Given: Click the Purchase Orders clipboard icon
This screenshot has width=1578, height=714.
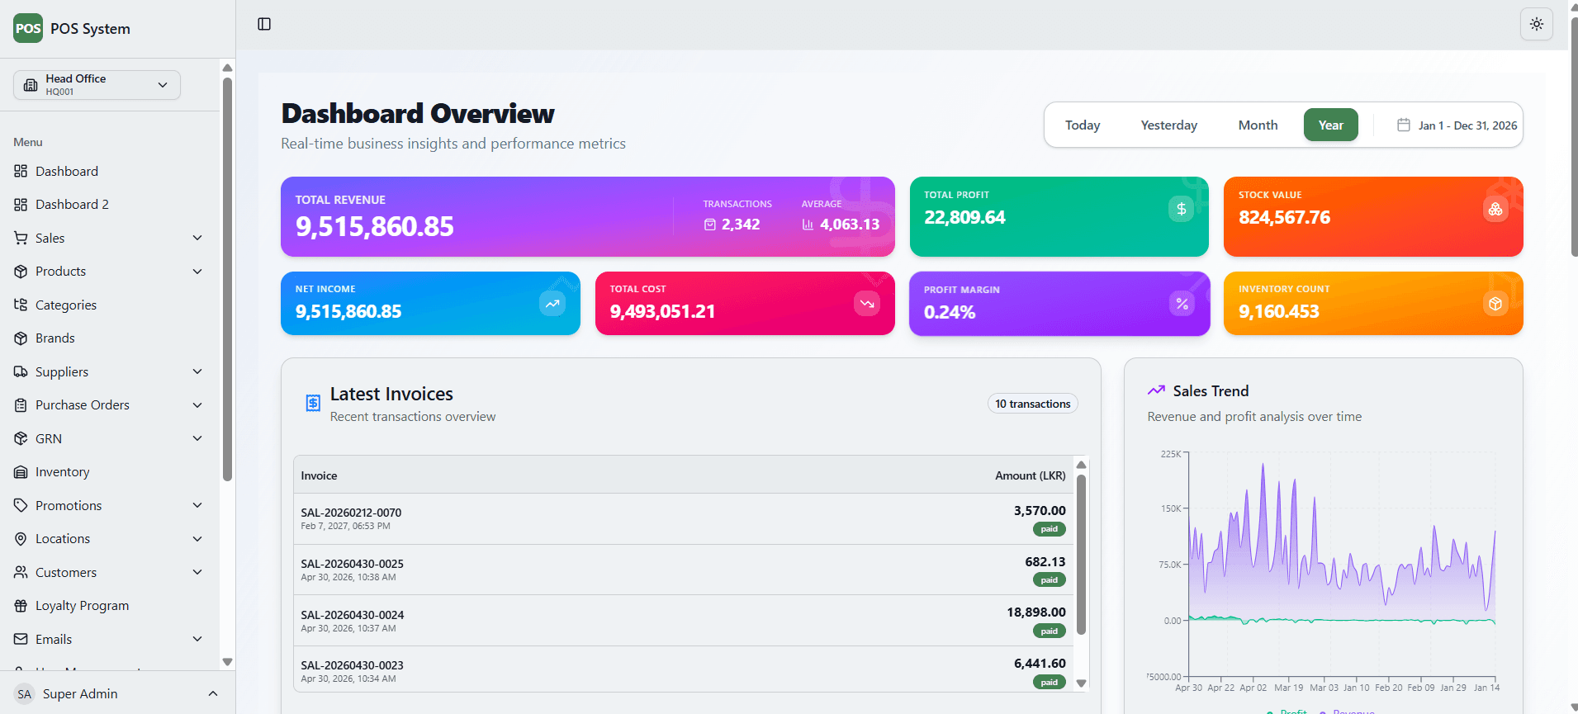Looking at the screenshot, I should point(21,405).
